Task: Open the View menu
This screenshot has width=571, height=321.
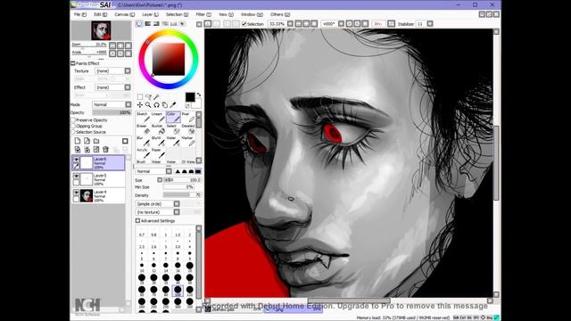Action: 226,14
